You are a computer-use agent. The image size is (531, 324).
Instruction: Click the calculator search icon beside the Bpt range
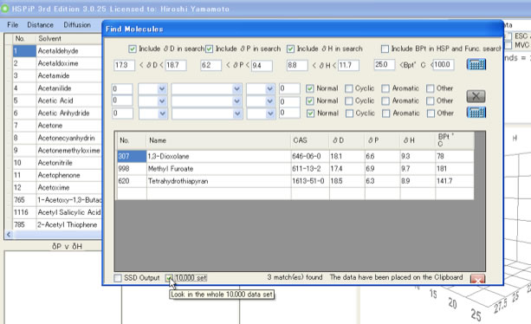click(476, 64)
